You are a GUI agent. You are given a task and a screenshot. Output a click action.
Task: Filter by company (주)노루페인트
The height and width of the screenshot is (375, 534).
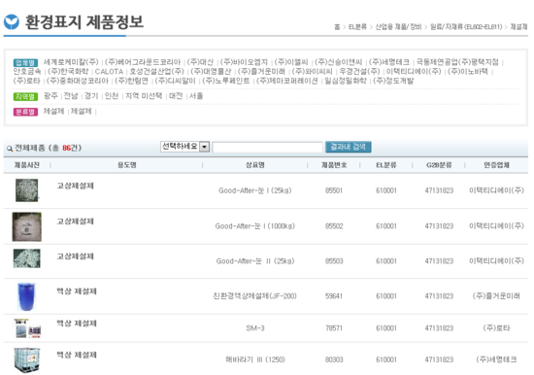pyautogui.click(x=226, y=81)
